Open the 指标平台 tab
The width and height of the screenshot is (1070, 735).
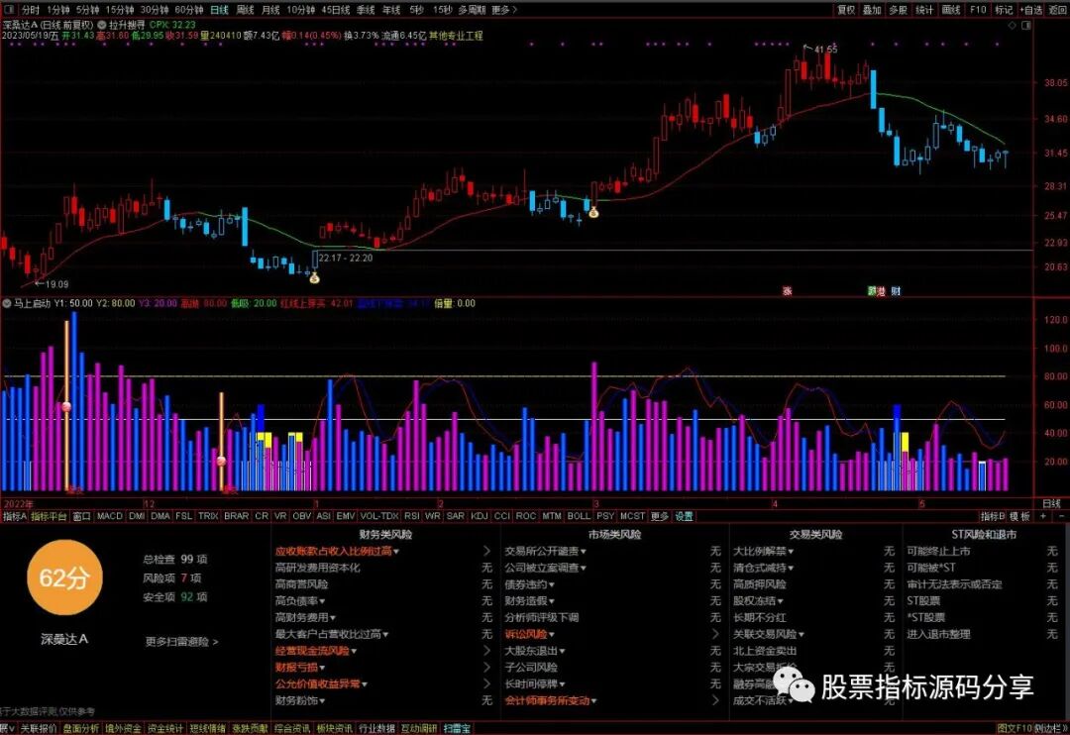click(49, 517)
